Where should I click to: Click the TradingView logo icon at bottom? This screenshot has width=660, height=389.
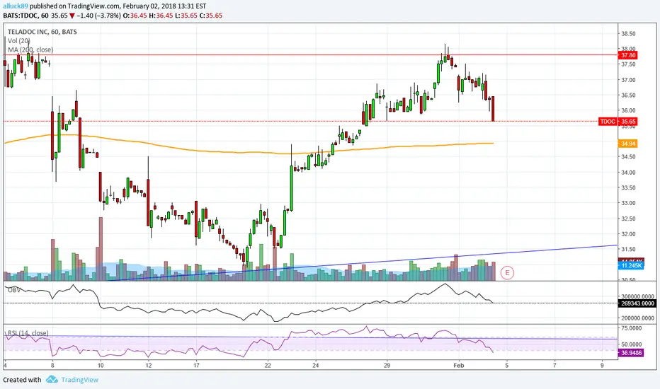[x=52, y=379]
